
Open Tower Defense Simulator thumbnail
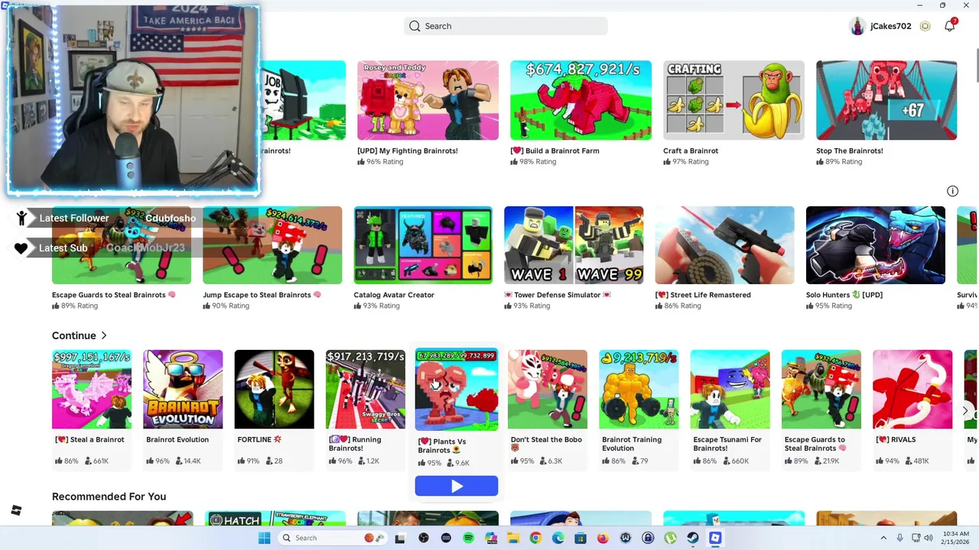(x=574, y=244)
